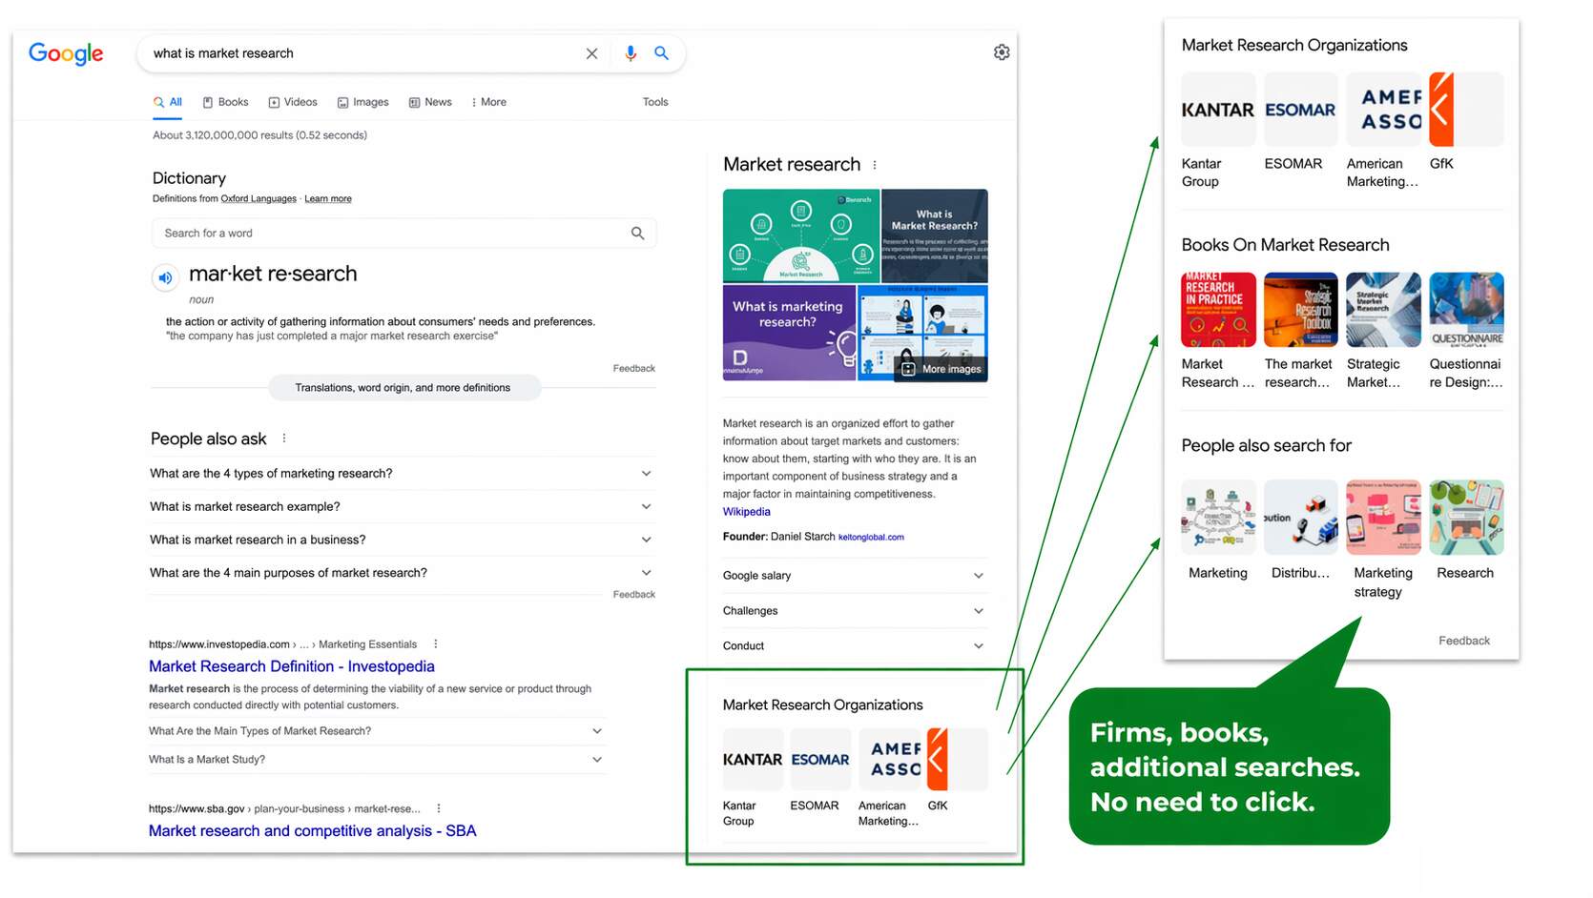This screenshot has height=898, width=1593.
Task: Open the Wikipedia link in knowledge panel
Action: tap(747, 512)
